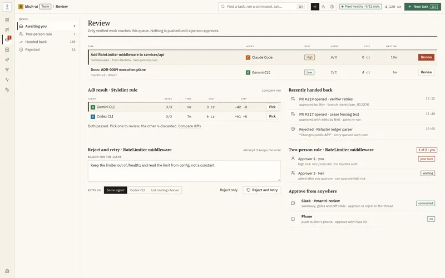Click the 4,120 cr credits balance
Image resolution: width=445 pixels, height=278 pixels.
(393, 7)
